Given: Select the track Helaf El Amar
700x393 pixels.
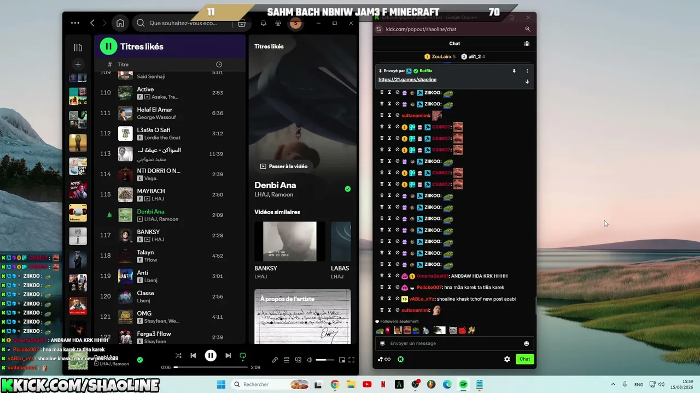Looking at the screenshot, I should pyautogui.click(x=171, y=113).
